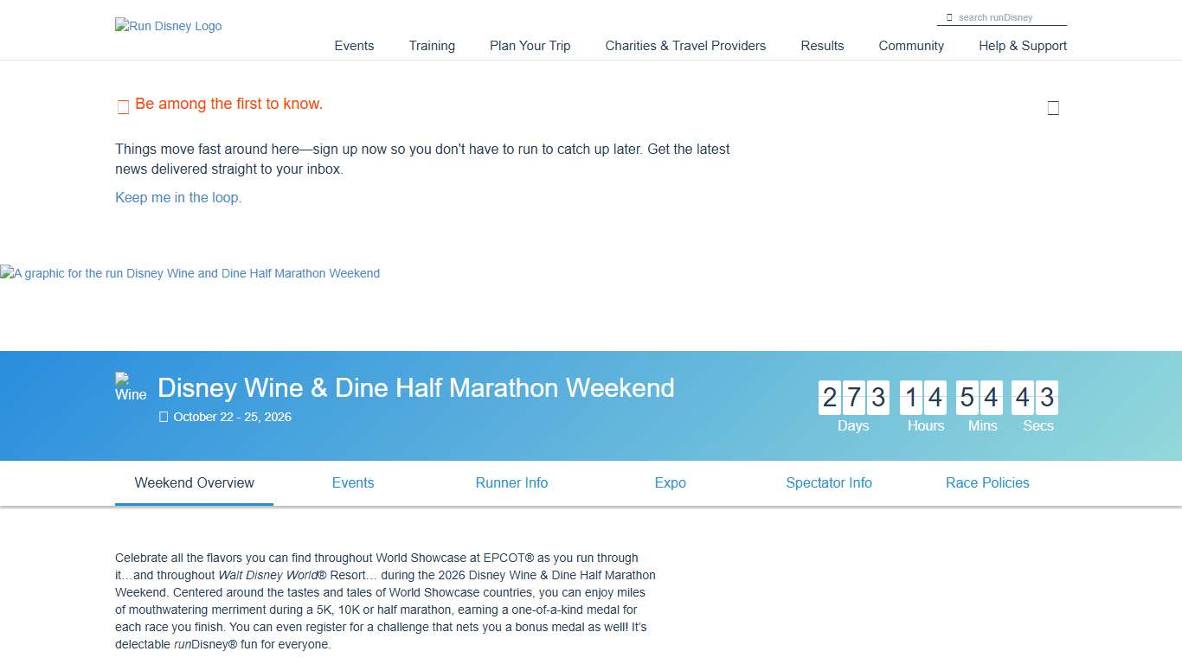Screen dimensions: 1182x664
Task: Click the Wine and Dine Half Marathon graphic
Action: click(190, 273)
